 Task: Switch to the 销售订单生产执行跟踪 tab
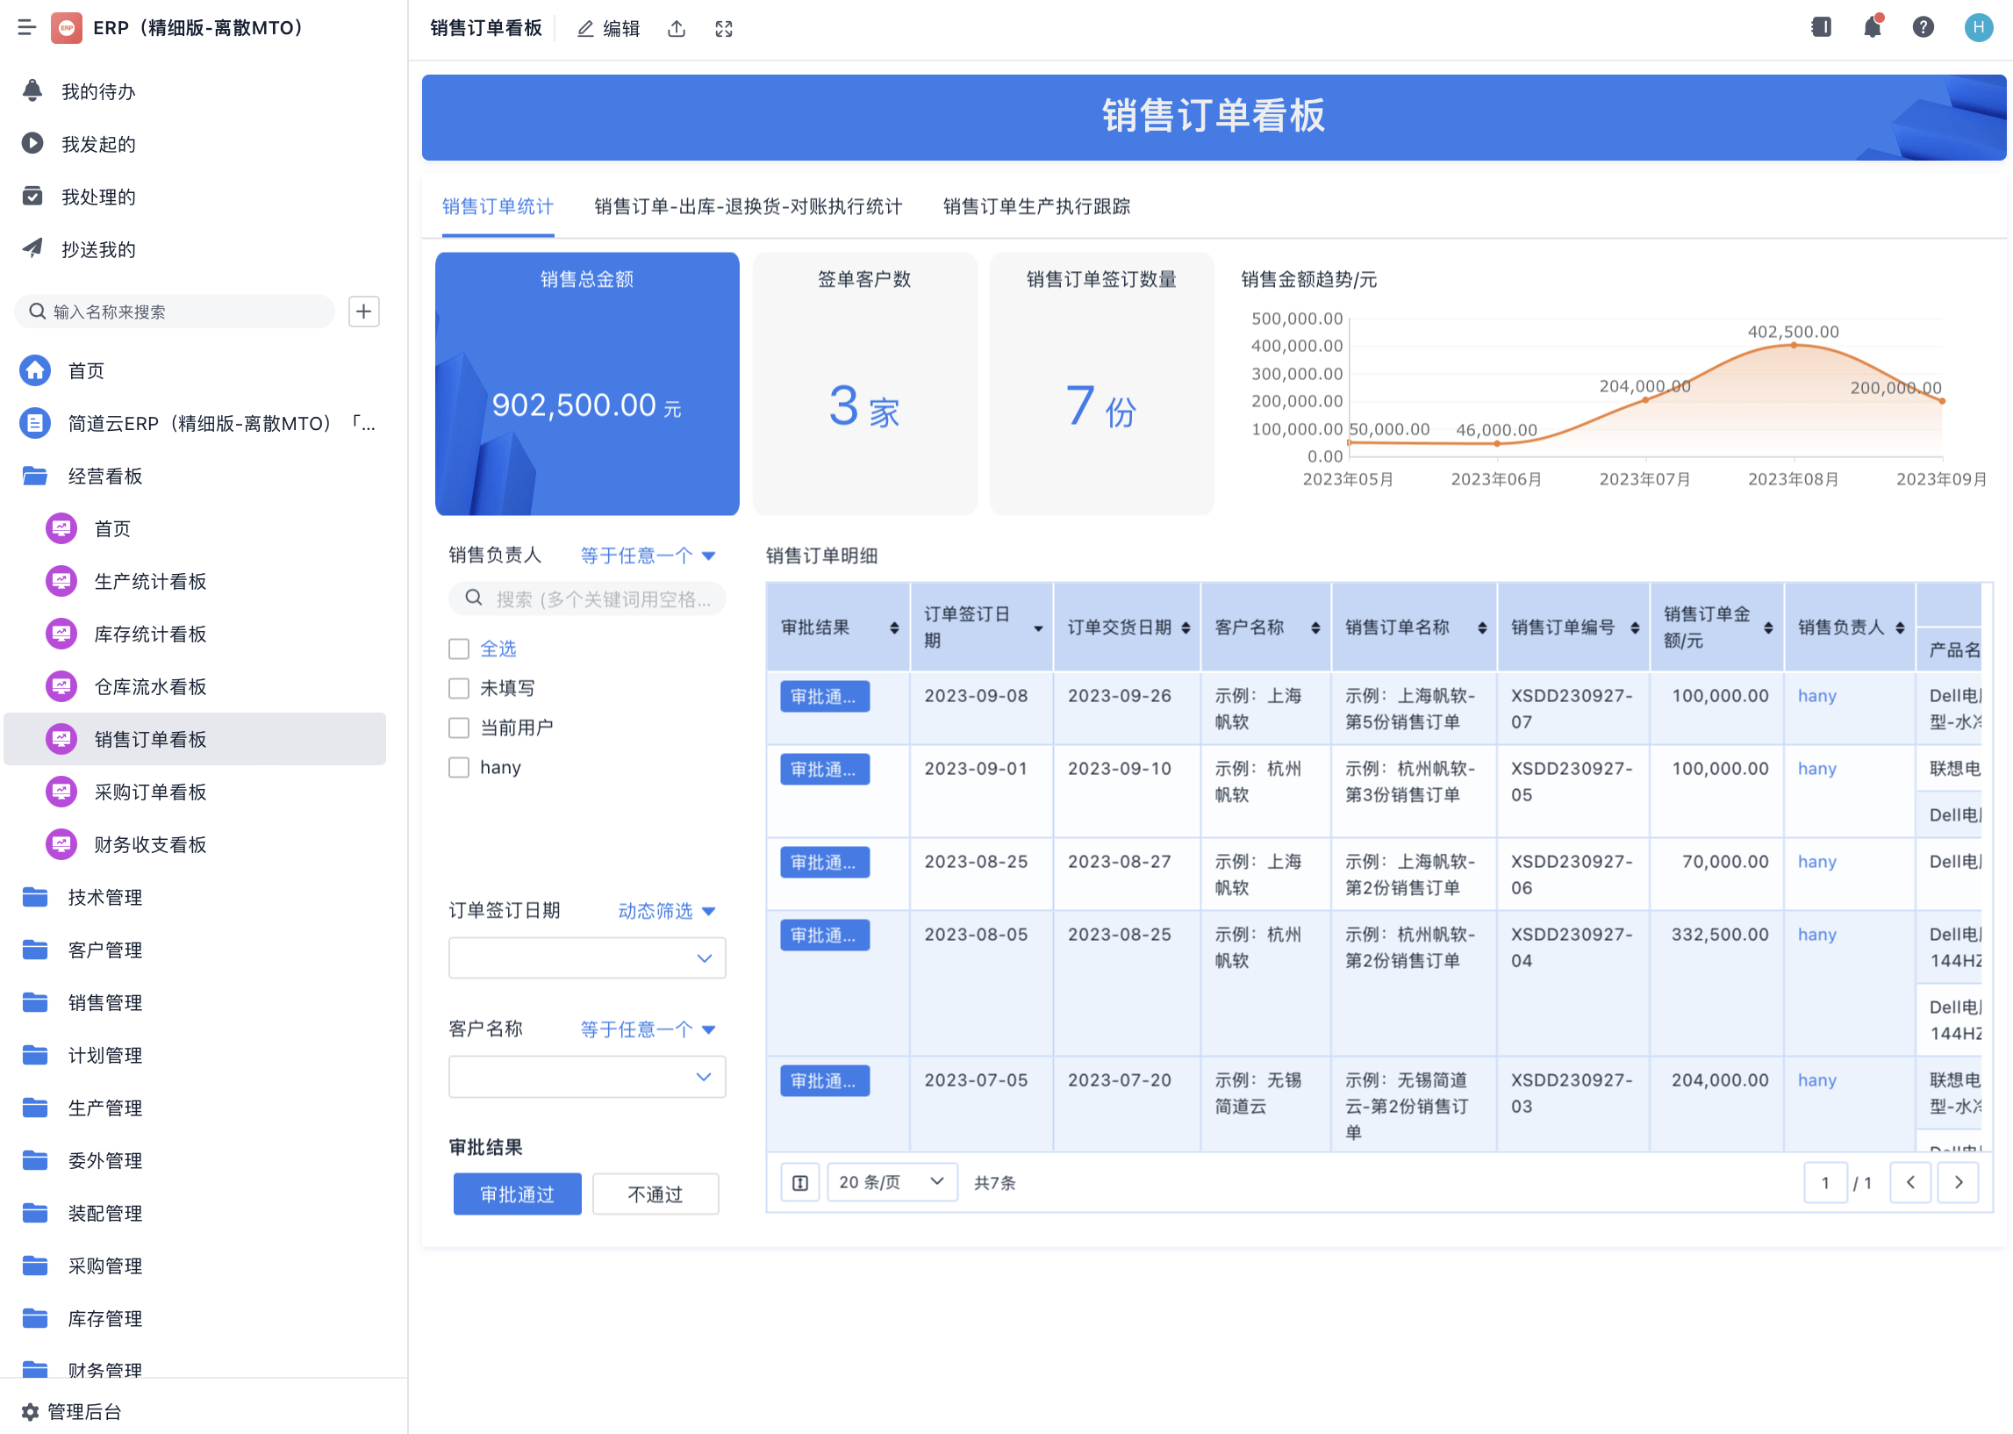1035,206
